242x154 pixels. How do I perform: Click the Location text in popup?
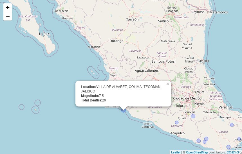tap(121, 89)
